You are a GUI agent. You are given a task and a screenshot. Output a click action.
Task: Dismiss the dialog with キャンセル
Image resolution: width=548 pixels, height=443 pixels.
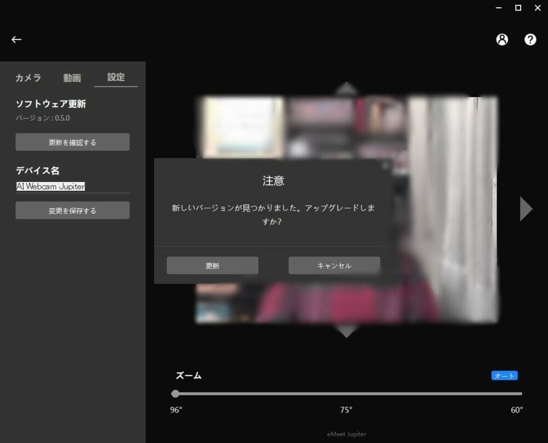click(x=334, y=265)
